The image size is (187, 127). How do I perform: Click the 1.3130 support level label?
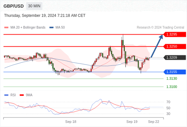tap(172, 79)
